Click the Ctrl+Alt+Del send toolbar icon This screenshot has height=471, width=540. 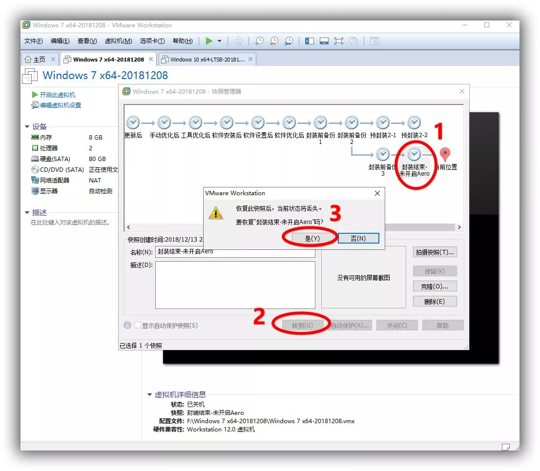pos(238,41)
